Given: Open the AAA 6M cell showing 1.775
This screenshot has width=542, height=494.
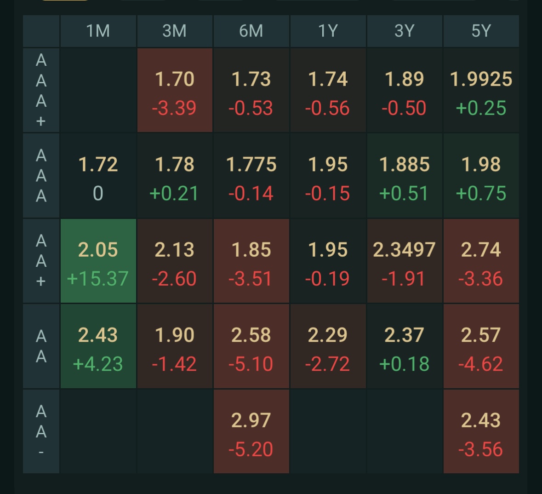Looking at the screenshot, I should 251,175.
